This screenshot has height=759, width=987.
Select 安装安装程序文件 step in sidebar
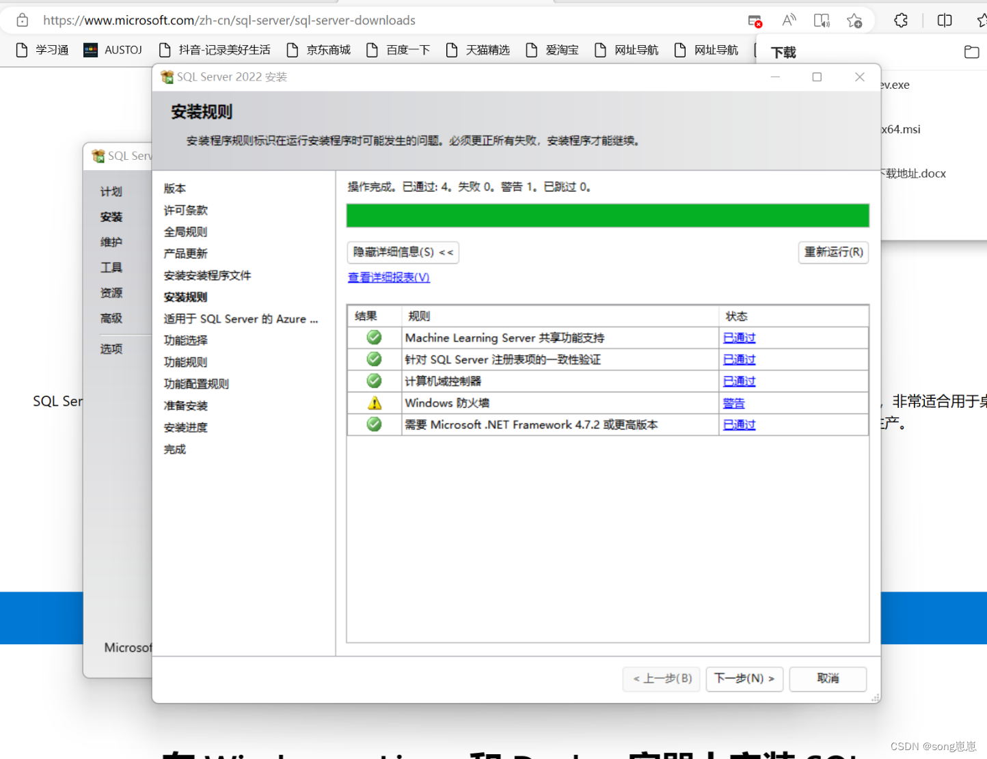click(x=208, y=275)
